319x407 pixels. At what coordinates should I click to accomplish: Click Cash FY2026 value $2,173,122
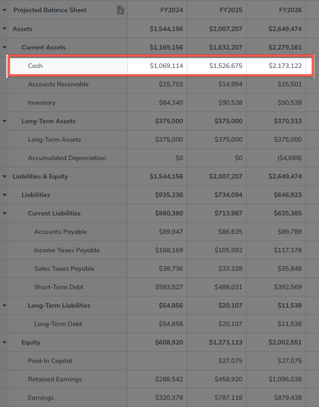(x=285, y=66)
